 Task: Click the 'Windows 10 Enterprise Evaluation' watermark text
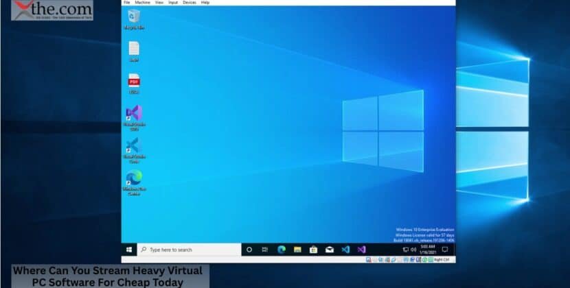pyautogui.click(x=425, y=230)
